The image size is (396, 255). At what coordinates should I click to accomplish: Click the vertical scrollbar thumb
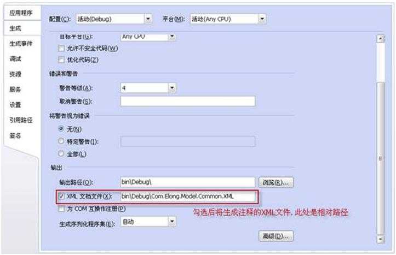380,158
